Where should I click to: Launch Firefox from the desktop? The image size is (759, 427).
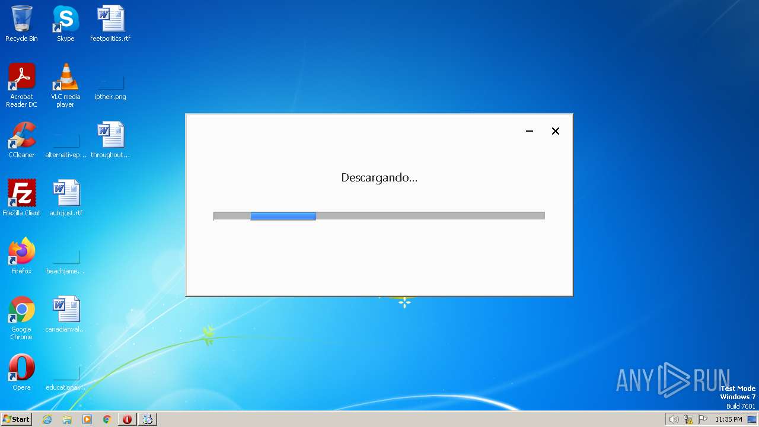tap(21, 256)
